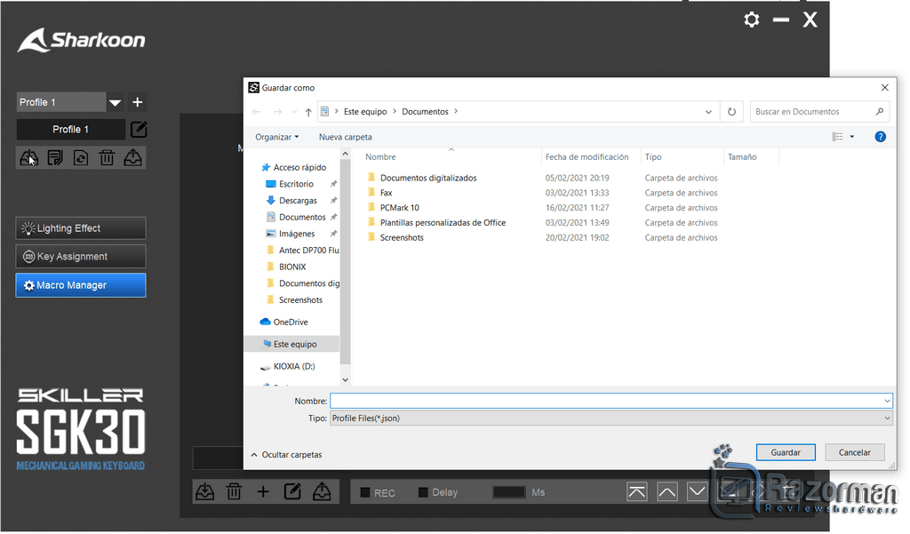
Task: Click the copy profile icon
Action: point(55,158)
